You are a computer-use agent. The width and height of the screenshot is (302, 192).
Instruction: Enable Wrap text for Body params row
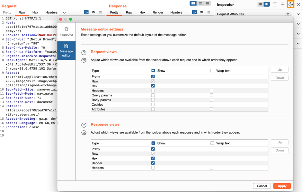coord(211,100)
